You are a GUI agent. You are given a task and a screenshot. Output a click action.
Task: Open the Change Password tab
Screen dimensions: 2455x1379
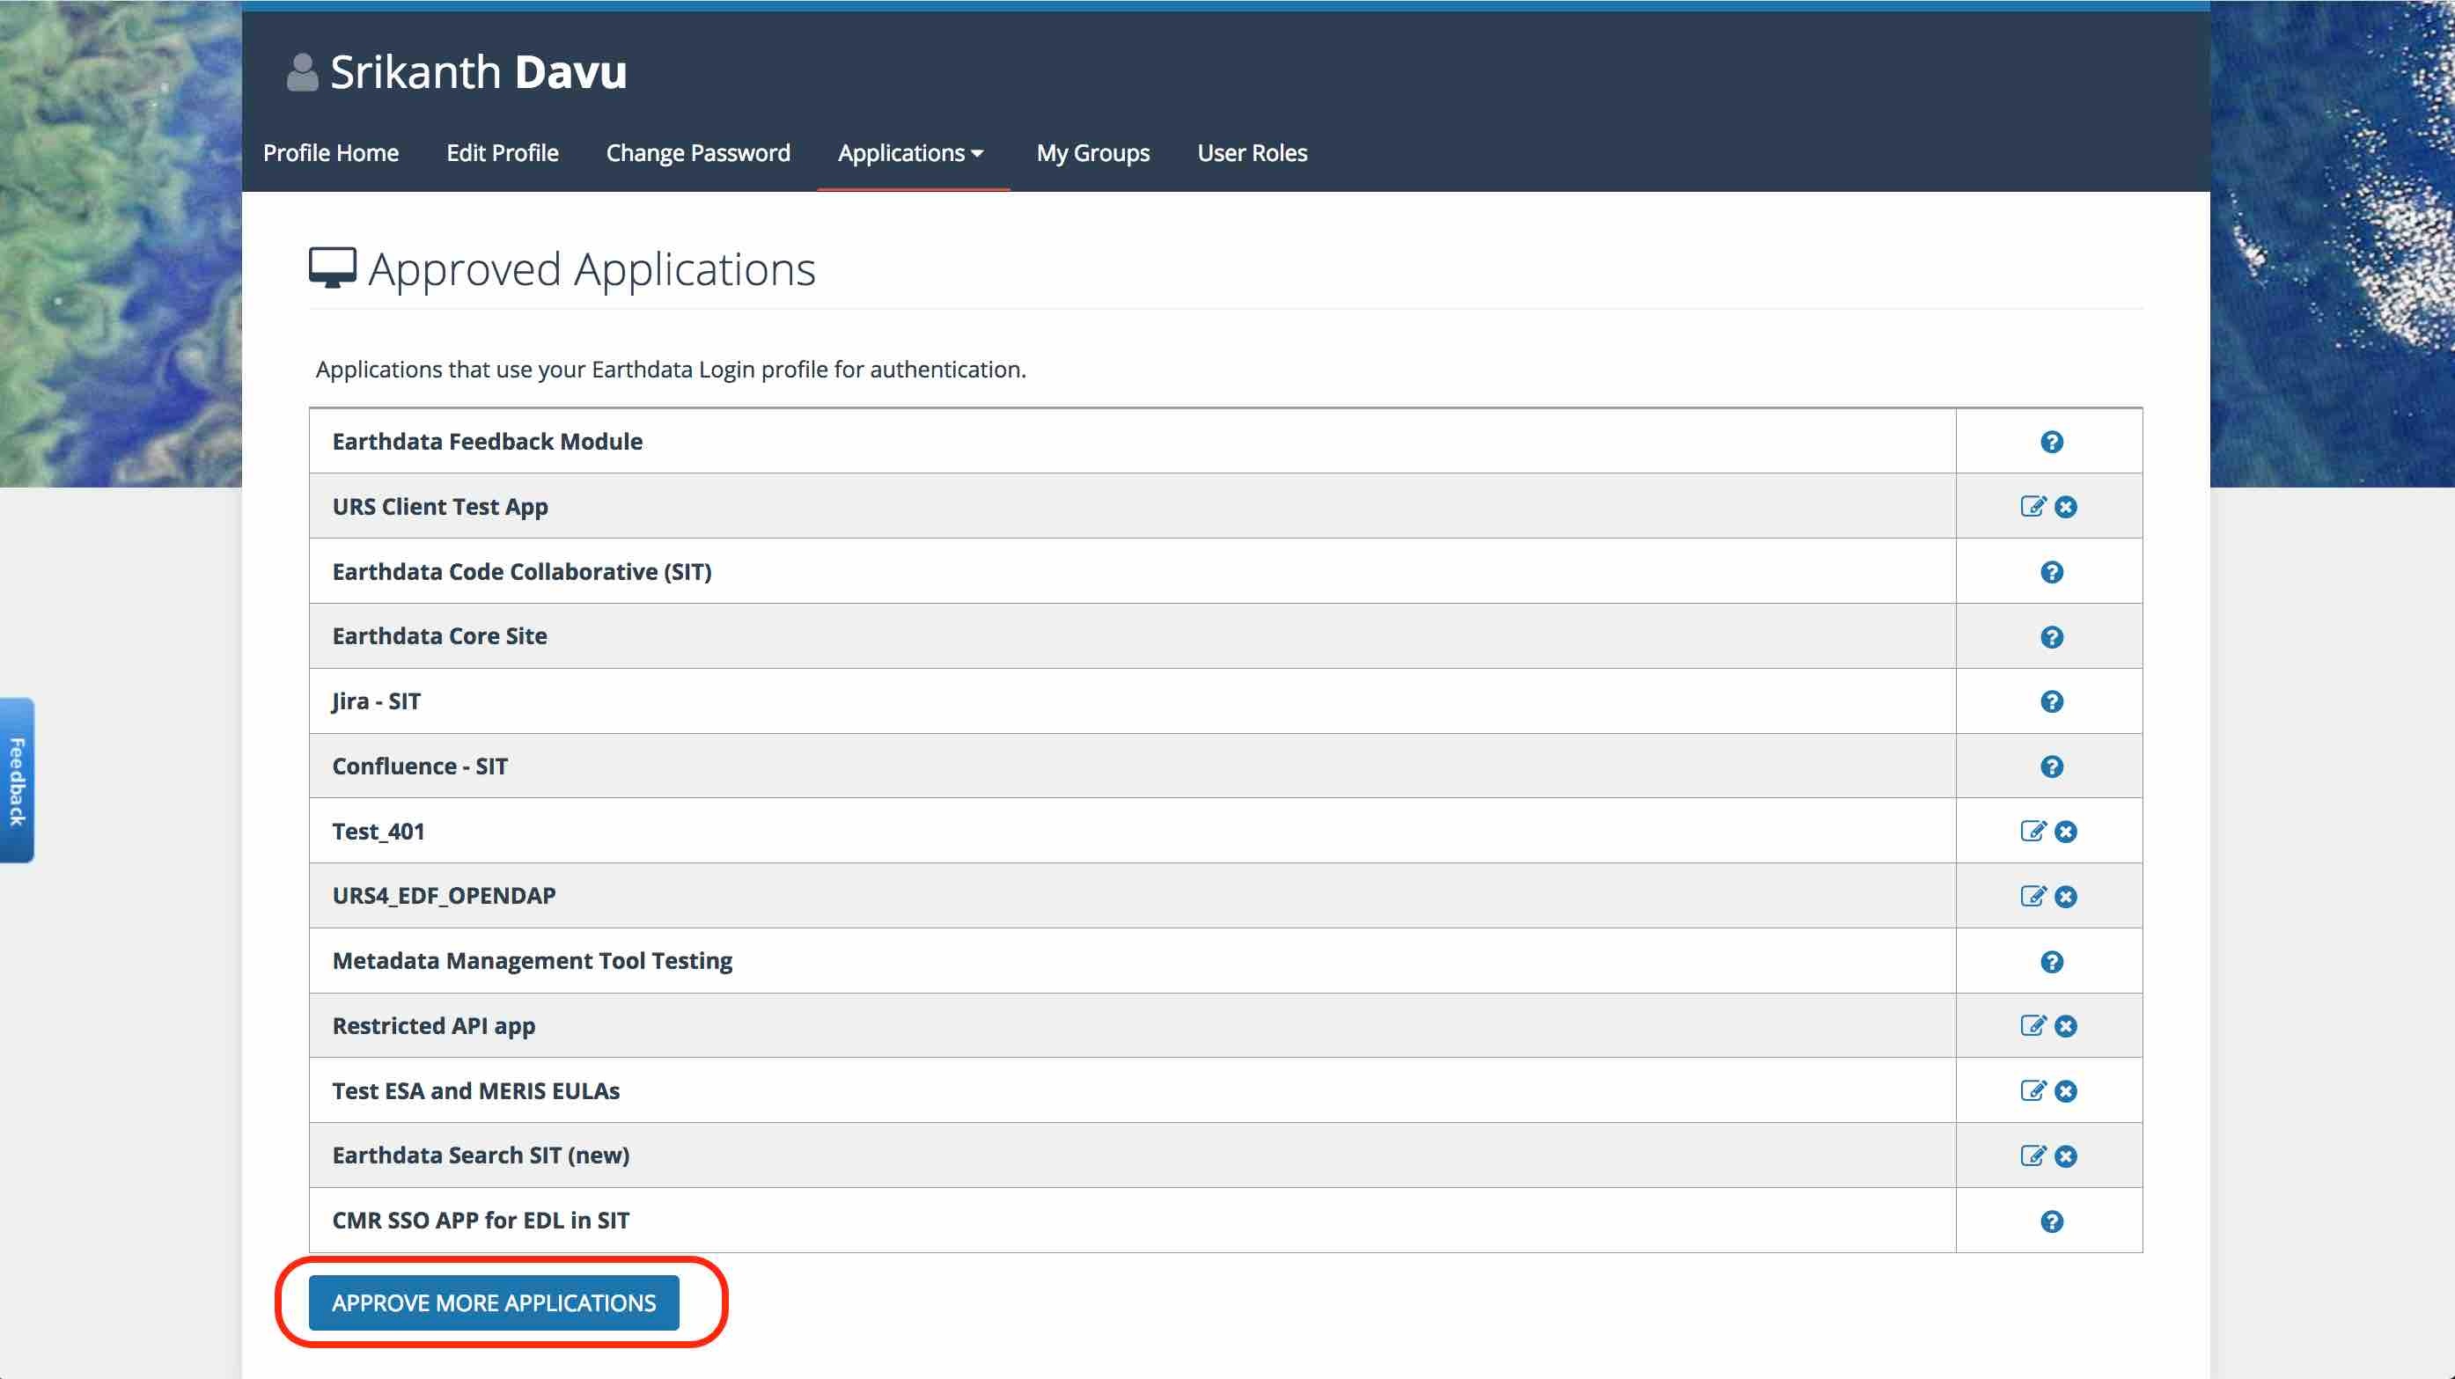coord(698,152)
